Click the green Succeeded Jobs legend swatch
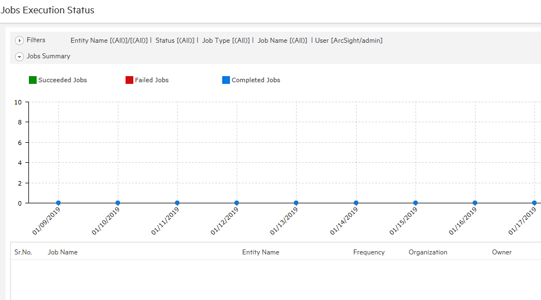The image size is (541, 300). pos(33,80)
